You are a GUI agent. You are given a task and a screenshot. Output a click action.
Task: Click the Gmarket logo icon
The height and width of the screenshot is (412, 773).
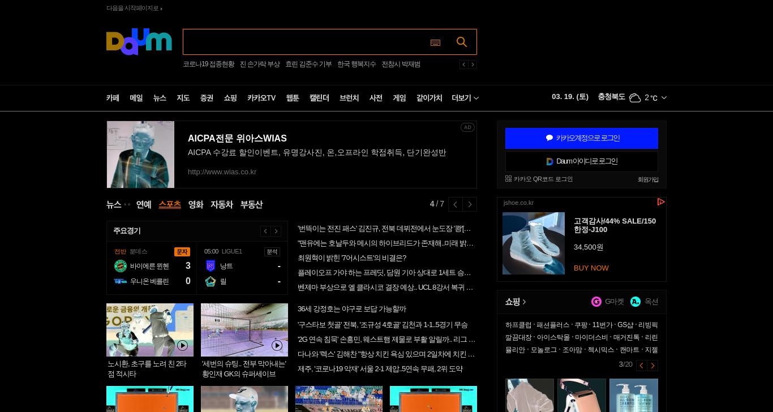[596, 302]
